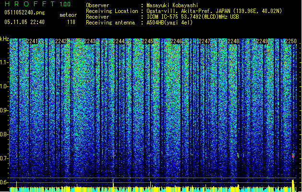Image resolution: width=302 pixels, height=192 pixels.
Task: Click the 2243 time marker
Action: [x=90, y=41]
